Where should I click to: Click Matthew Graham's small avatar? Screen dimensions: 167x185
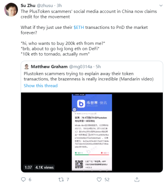(26, 67)
